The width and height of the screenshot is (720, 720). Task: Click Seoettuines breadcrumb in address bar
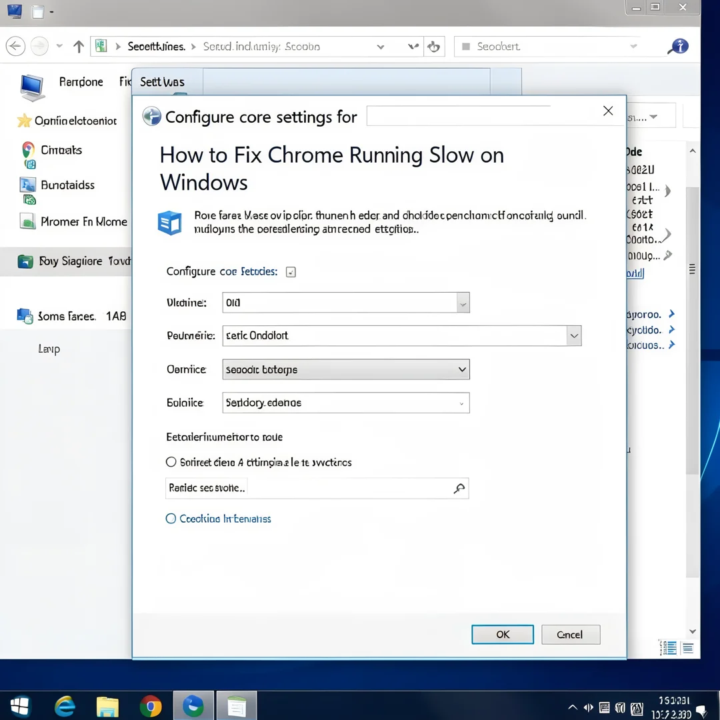156,47
